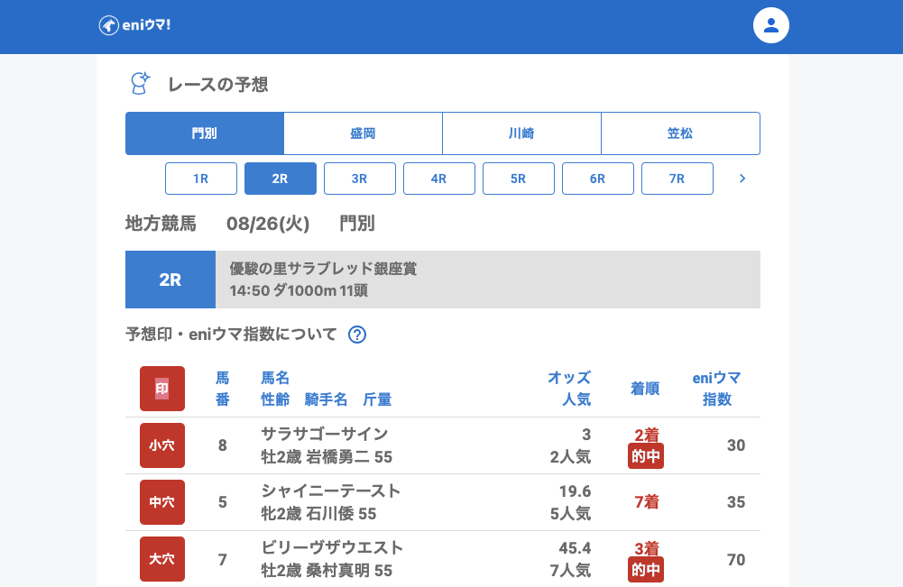Switch to the 盛岡 racecourse tab

point(363,133)
